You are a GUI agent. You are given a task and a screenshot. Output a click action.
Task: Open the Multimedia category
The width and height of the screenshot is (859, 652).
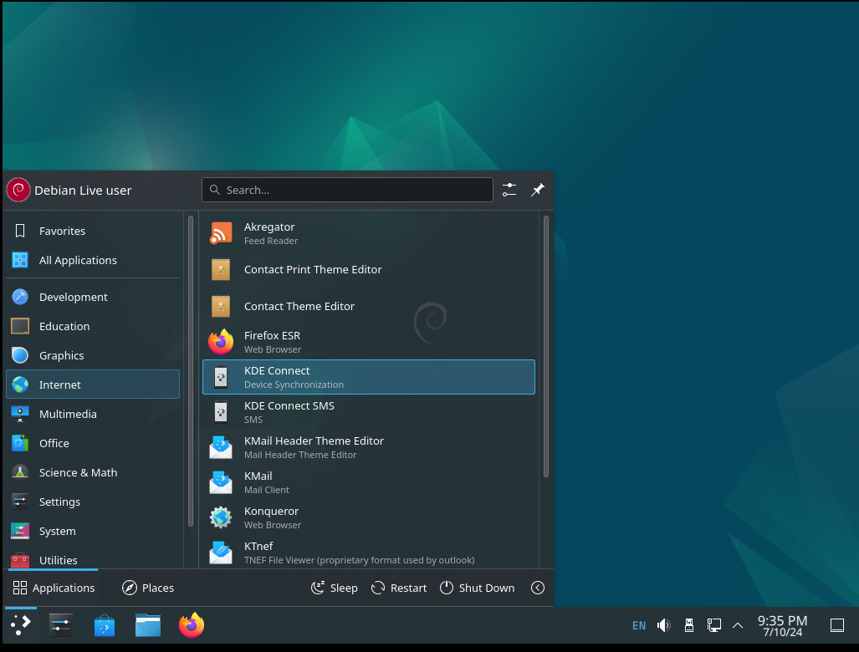(93, 414)
